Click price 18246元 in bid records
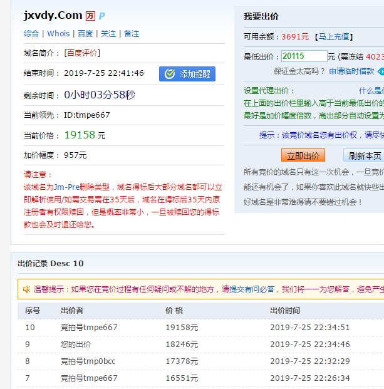The image size is (384, 389). [182, 345]
